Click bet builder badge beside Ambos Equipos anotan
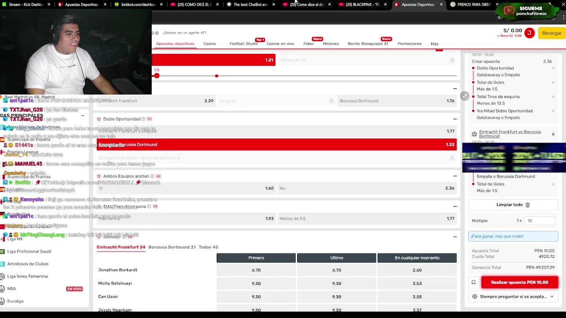The height and width of the screenshot is (318, 566). (158, 176)
